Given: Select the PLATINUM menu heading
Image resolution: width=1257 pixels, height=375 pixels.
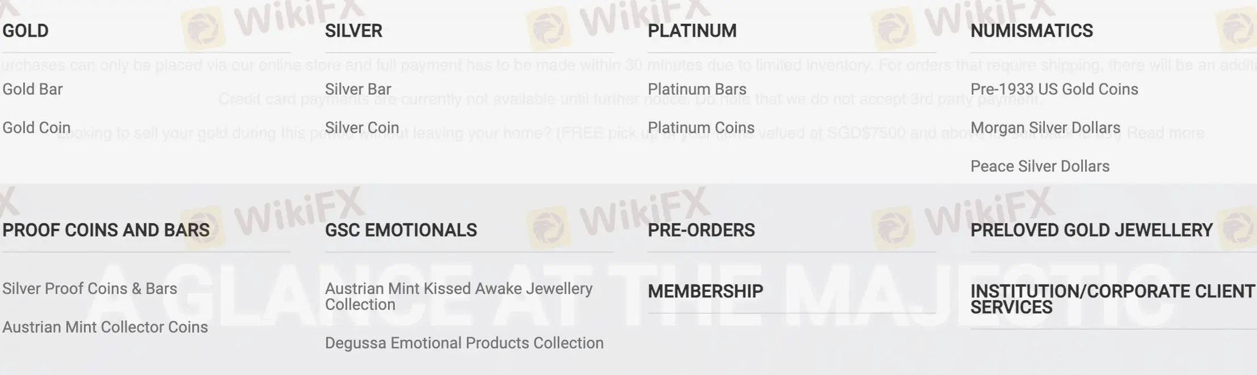Looking at the screenshot, I should point(692,31).
